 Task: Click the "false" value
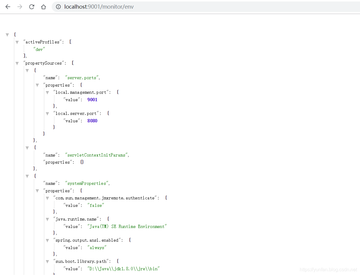pyautogui.click(x=96, y=205)
